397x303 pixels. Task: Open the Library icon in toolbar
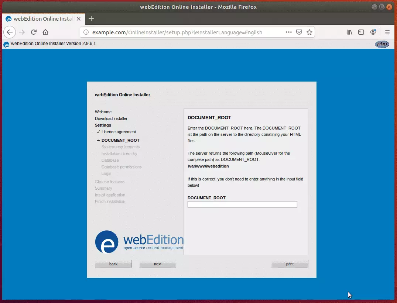click(x=349, y=32)
